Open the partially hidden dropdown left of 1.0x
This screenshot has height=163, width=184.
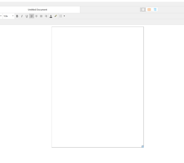click(x=1, y=16)
